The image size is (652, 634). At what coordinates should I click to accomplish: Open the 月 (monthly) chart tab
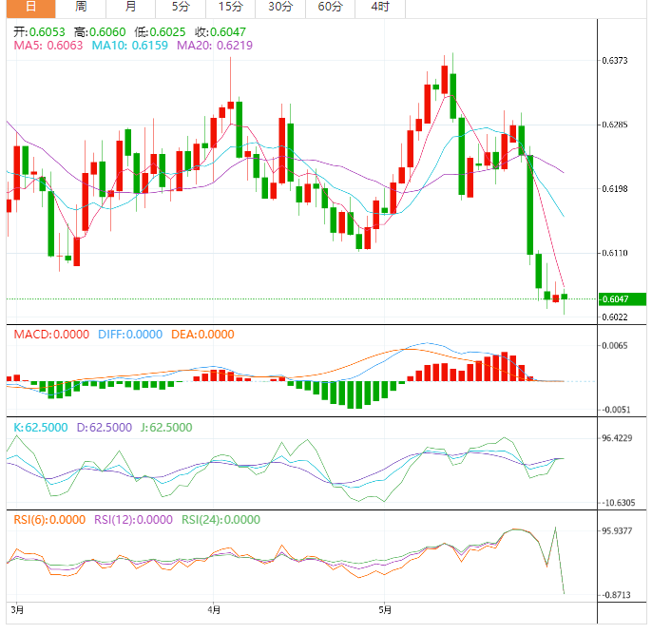(130, 8)
